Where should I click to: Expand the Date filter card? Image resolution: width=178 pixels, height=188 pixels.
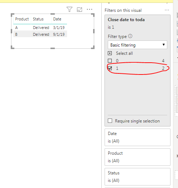[138, 137]
